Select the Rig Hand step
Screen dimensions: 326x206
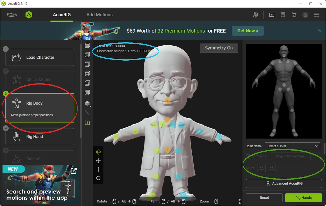click(40, 136)
